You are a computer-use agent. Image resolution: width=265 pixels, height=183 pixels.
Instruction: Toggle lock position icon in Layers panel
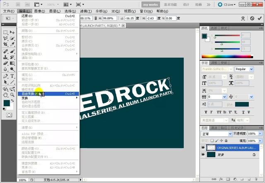[222, 140]
